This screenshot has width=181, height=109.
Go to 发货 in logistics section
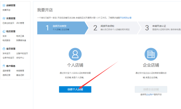pyautogui.click(x=4, y=36)
